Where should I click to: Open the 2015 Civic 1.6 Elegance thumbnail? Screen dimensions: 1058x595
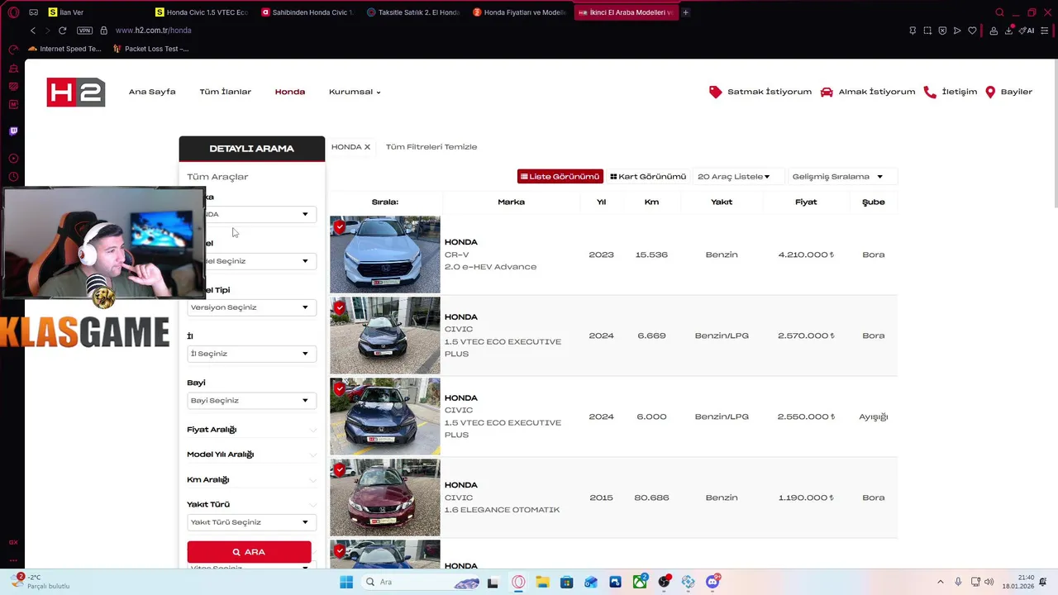(x=385, y=497)
